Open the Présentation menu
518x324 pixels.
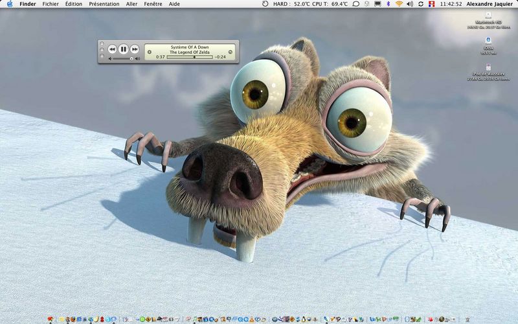[x=104, y=4]
